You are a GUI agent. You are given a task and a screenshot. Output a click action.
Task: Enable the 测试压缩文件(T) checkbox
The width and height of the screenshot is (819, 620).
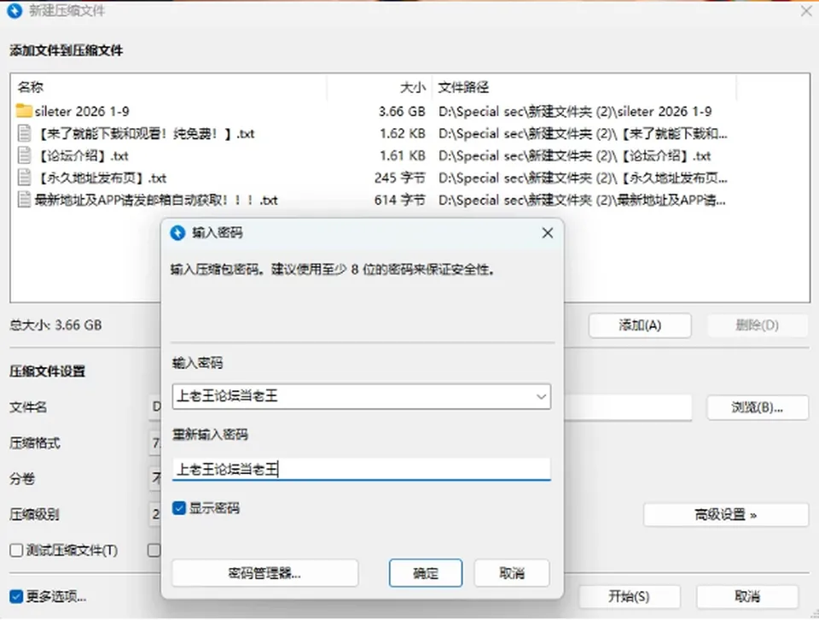click(16, 550)
